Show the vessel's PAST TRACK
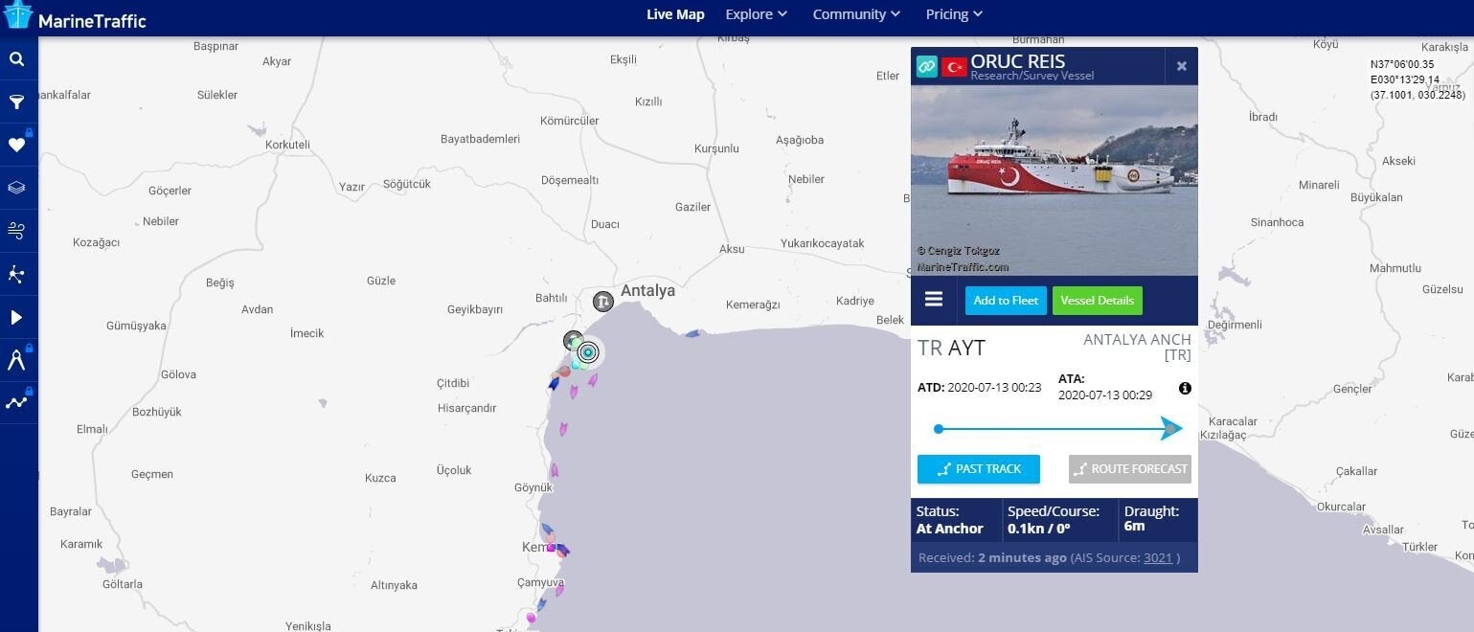The width and height of the screenshot is (1474, 632). coord(979,469)
